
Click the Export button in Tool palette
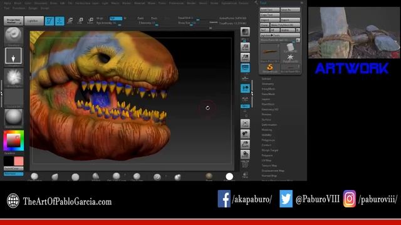[x=290, y=20]
